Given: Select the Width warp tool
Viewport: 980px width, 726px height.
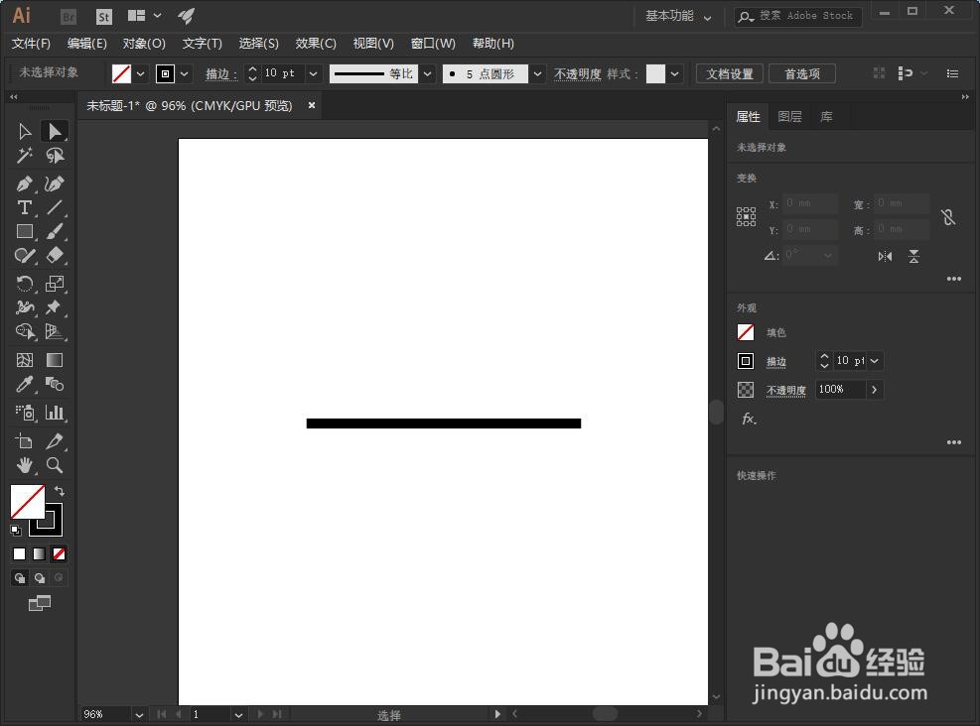Looking at the screenshot, I should [25, 307].
